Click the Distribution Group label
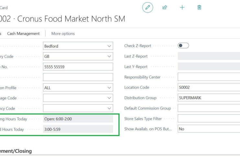240x157 pixels. click(x=140, y=98)
